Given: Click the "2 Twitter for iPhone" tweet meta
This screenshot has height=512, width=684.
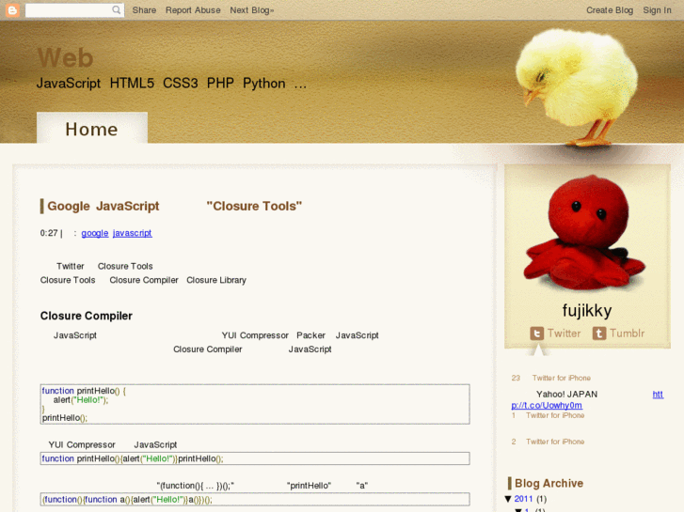Looking at the screenshot, I should point(548,442).
